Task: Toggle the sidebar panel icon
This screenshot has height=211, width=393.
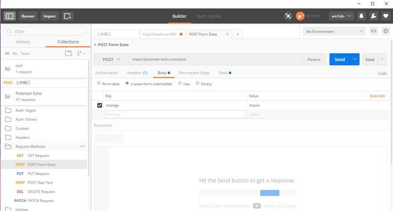Action: [10, 16]
